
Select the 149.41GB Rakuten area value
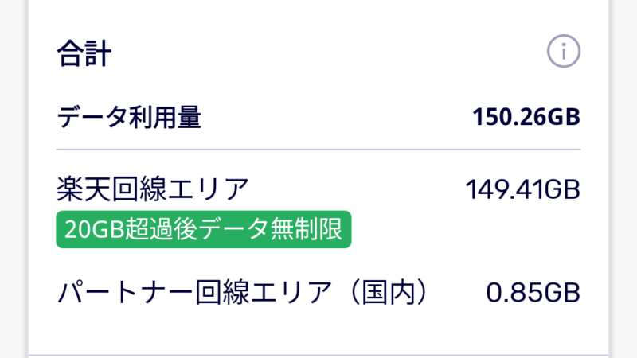tap(522, 189)
